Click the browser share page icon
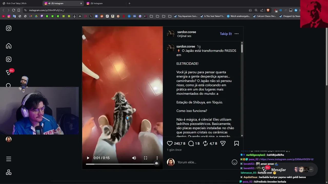 [262, 10]
